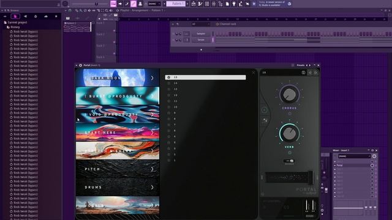Viewport: 392px width, 220px height.
Task: Select the highlighted preset 15 at list top
Action: [205, 78]
